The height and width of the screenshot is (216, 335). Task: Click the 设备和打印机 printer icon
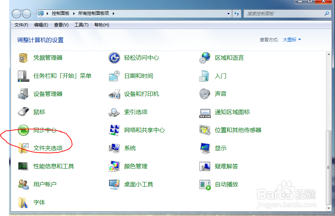114,94
